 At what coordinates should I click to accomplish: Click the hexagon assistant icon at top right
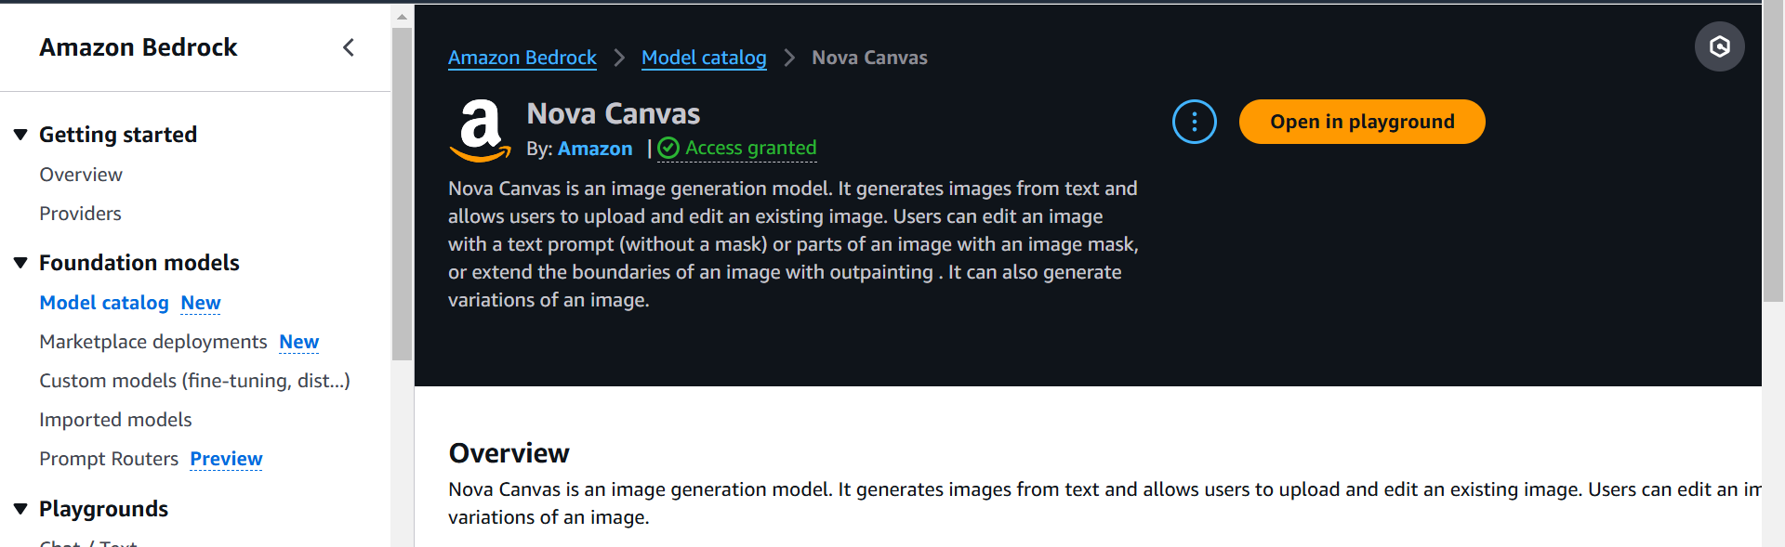point(1719,46)
